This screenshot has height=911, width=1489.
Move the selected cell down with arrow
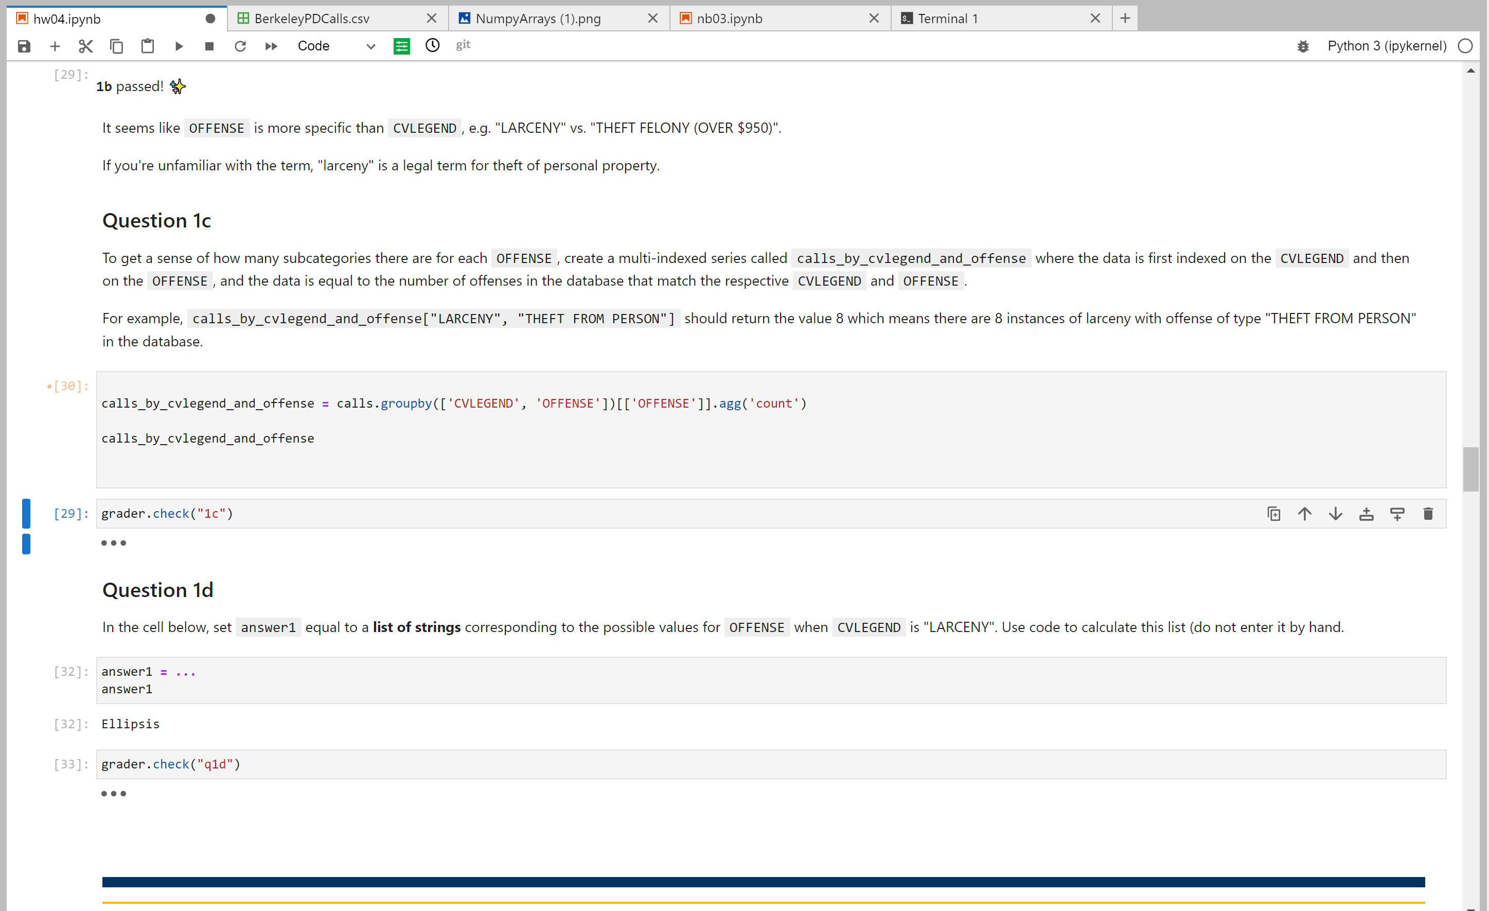point(1336,514)
